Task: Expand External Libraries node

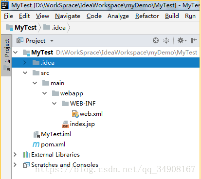Action: point(15,155)
